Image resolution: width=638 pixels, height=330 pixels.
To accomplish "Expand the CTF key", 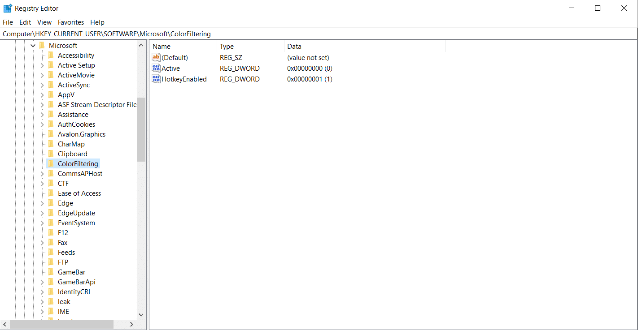I will coord(42,184).
